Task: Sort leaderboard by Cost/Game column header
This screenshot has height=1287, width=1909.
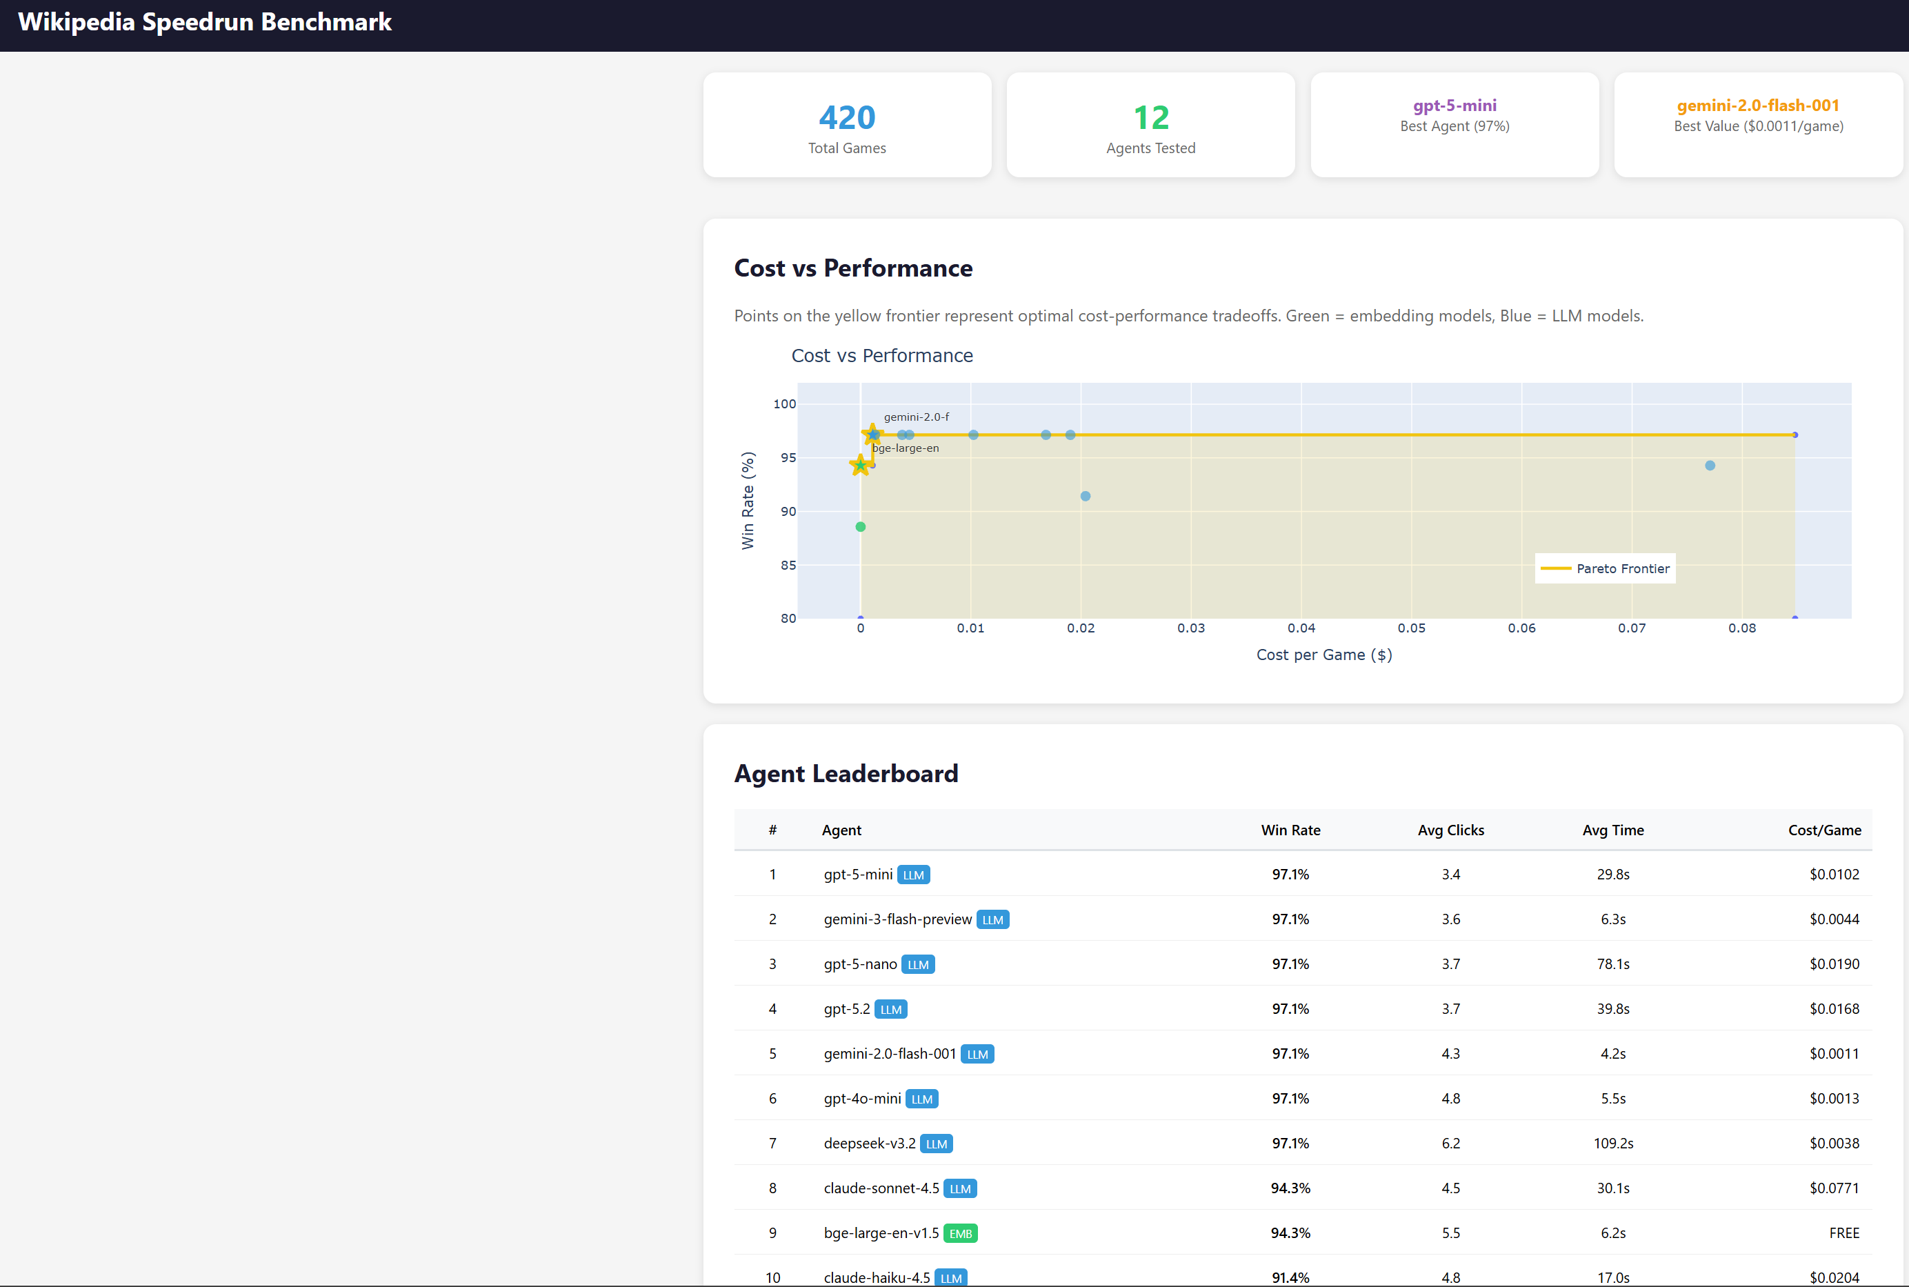Action: [1823, 830]
